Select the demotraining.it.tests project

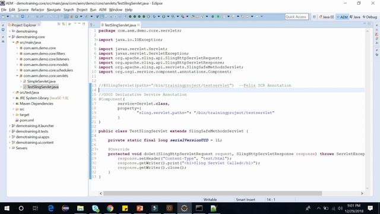coord(32,131)
